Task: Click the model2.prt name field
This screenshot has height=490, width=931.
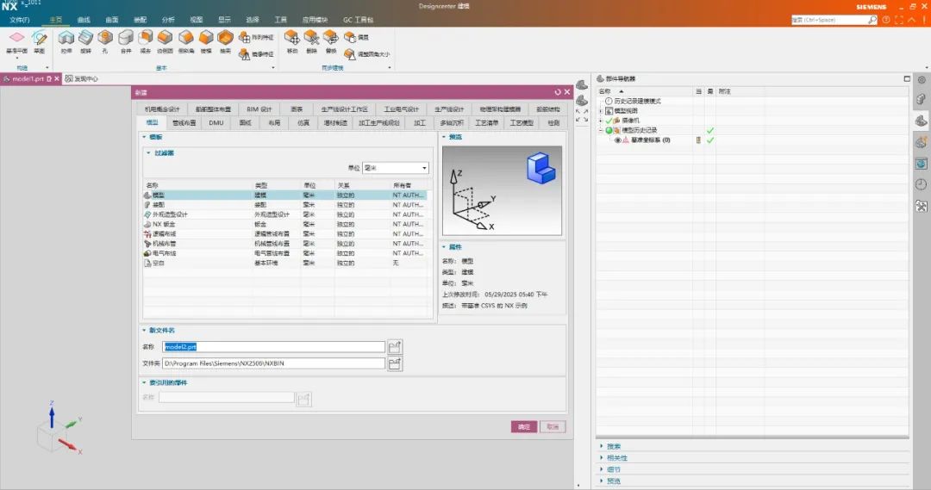Action: pos(274,347)
